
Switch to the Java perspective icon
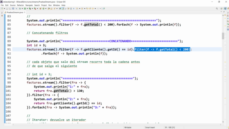[225, 9]
